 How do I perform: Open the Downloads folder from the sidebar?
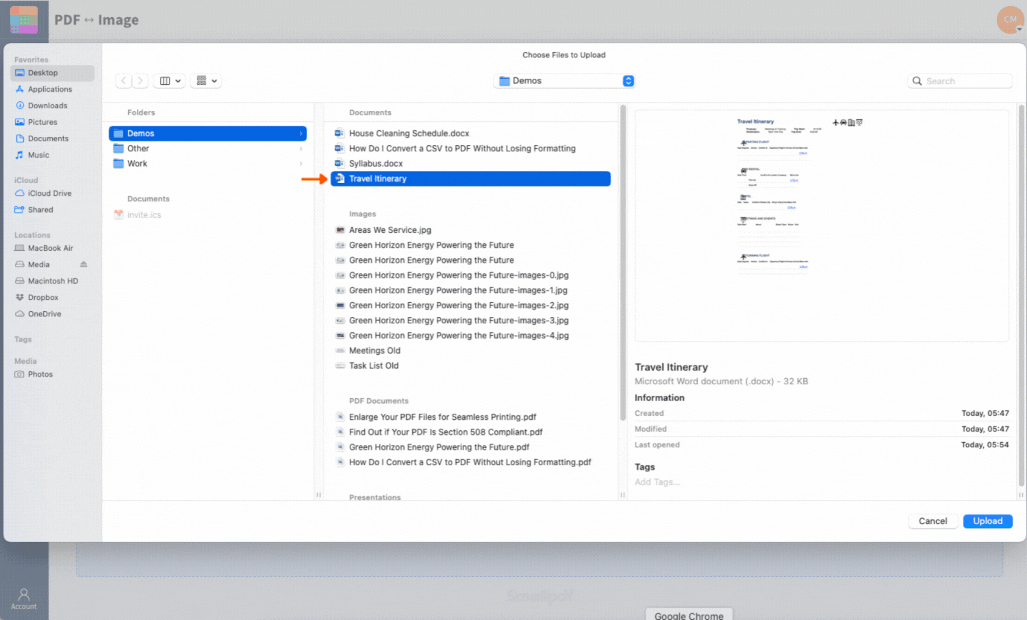[46, 105]
